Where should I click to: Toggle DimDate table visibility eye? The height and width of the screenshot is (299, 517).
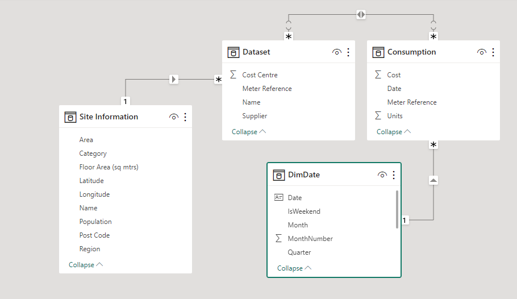tap(382, 175)
